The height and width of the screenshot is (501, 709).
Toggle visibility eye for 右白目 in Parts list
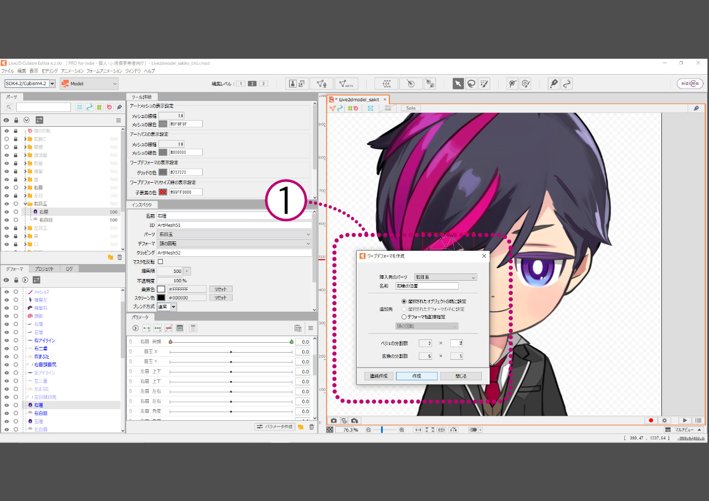(x=7, y=220)
